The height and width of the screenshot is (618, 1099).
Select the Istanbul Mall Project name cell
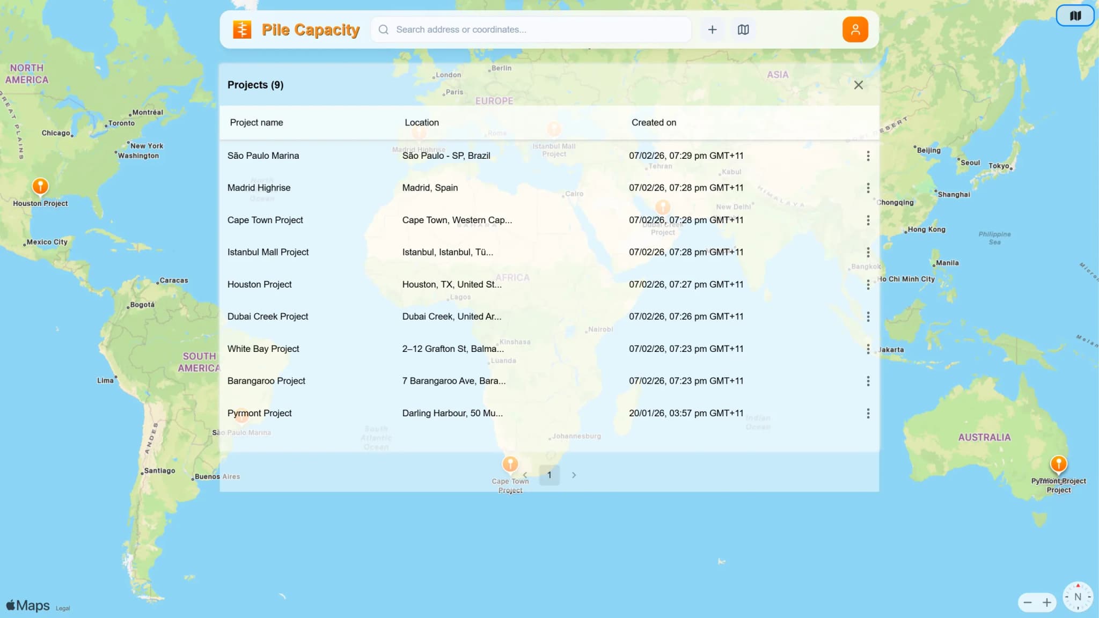[268, 252]
